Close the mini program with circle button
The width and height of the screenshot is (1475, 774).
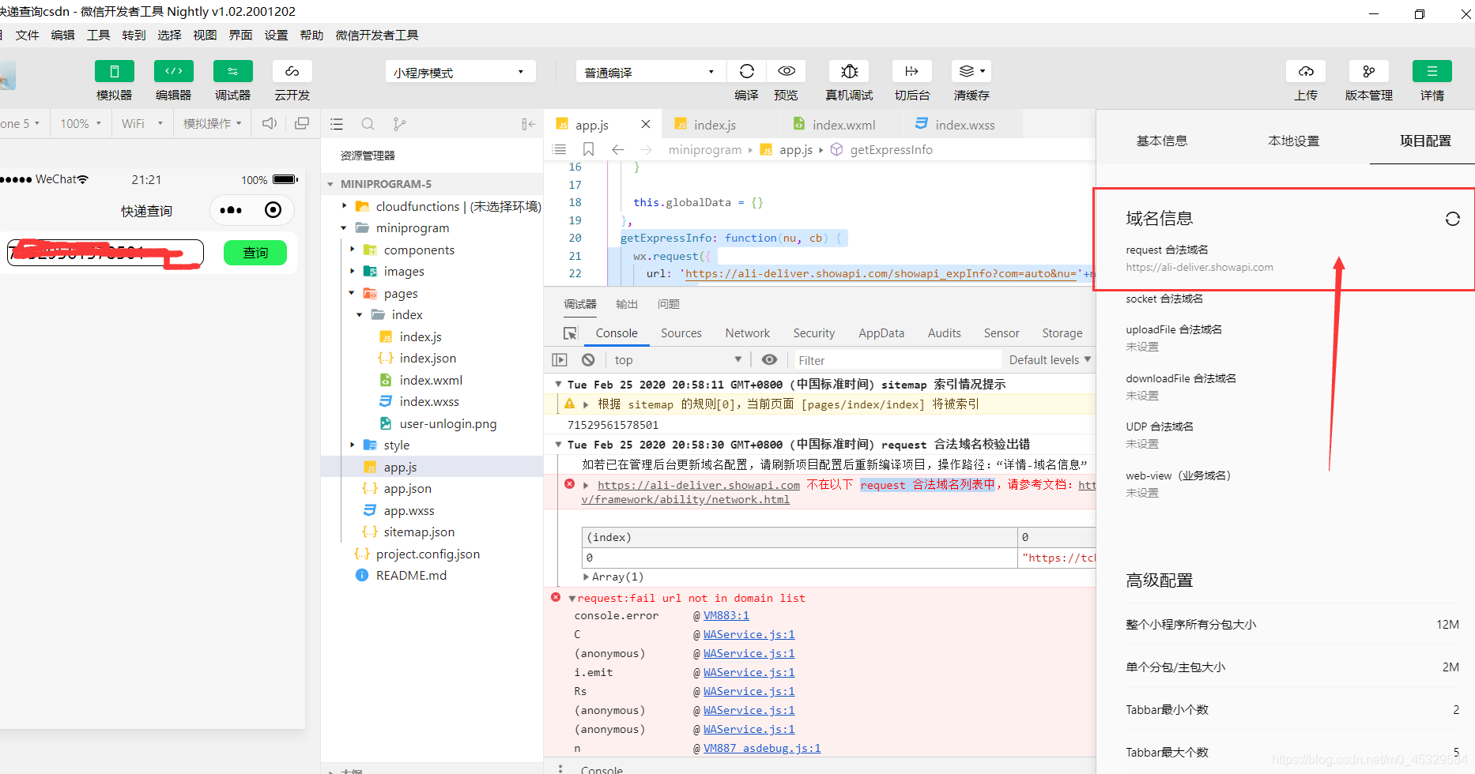[273, 210]
